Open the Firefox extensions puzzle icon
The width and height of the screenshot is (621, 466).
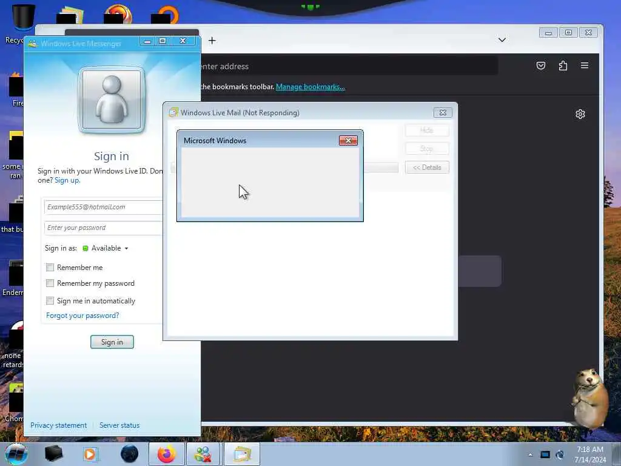click(563, 66)
